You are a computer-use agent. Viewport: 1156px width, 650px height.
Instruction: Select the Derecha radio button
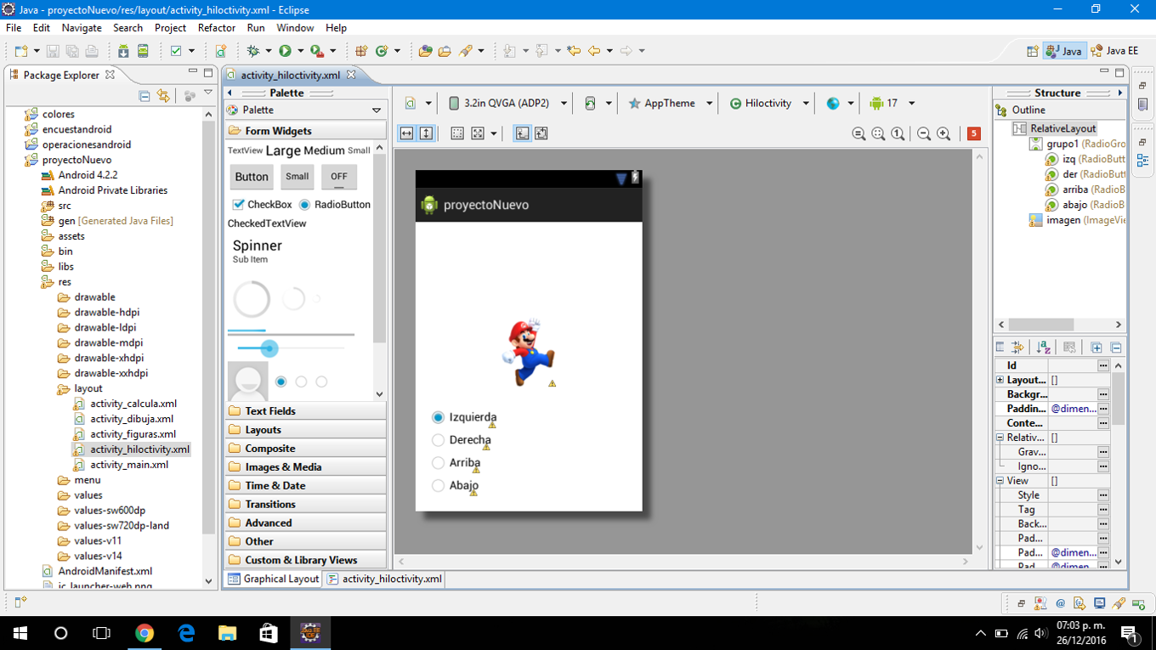point(438,440)
